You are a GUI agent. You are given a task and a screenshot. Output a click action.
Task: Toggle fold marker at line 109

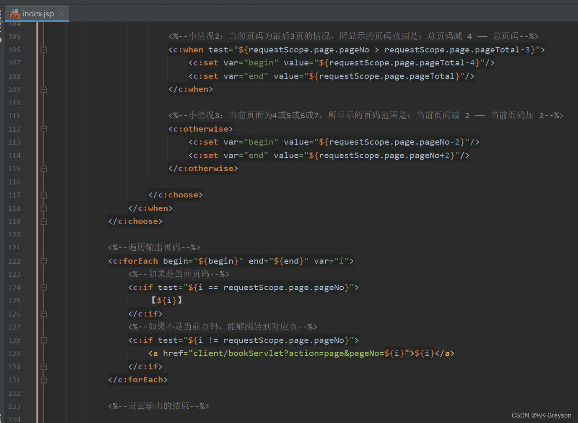(44, 89)
